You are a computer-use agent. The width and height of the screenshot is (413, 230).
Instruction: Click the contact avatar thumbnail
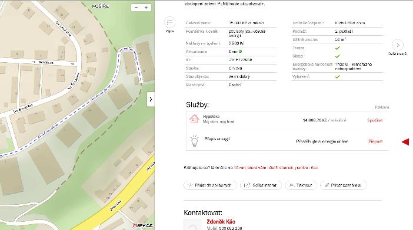(x=192, y=225)
